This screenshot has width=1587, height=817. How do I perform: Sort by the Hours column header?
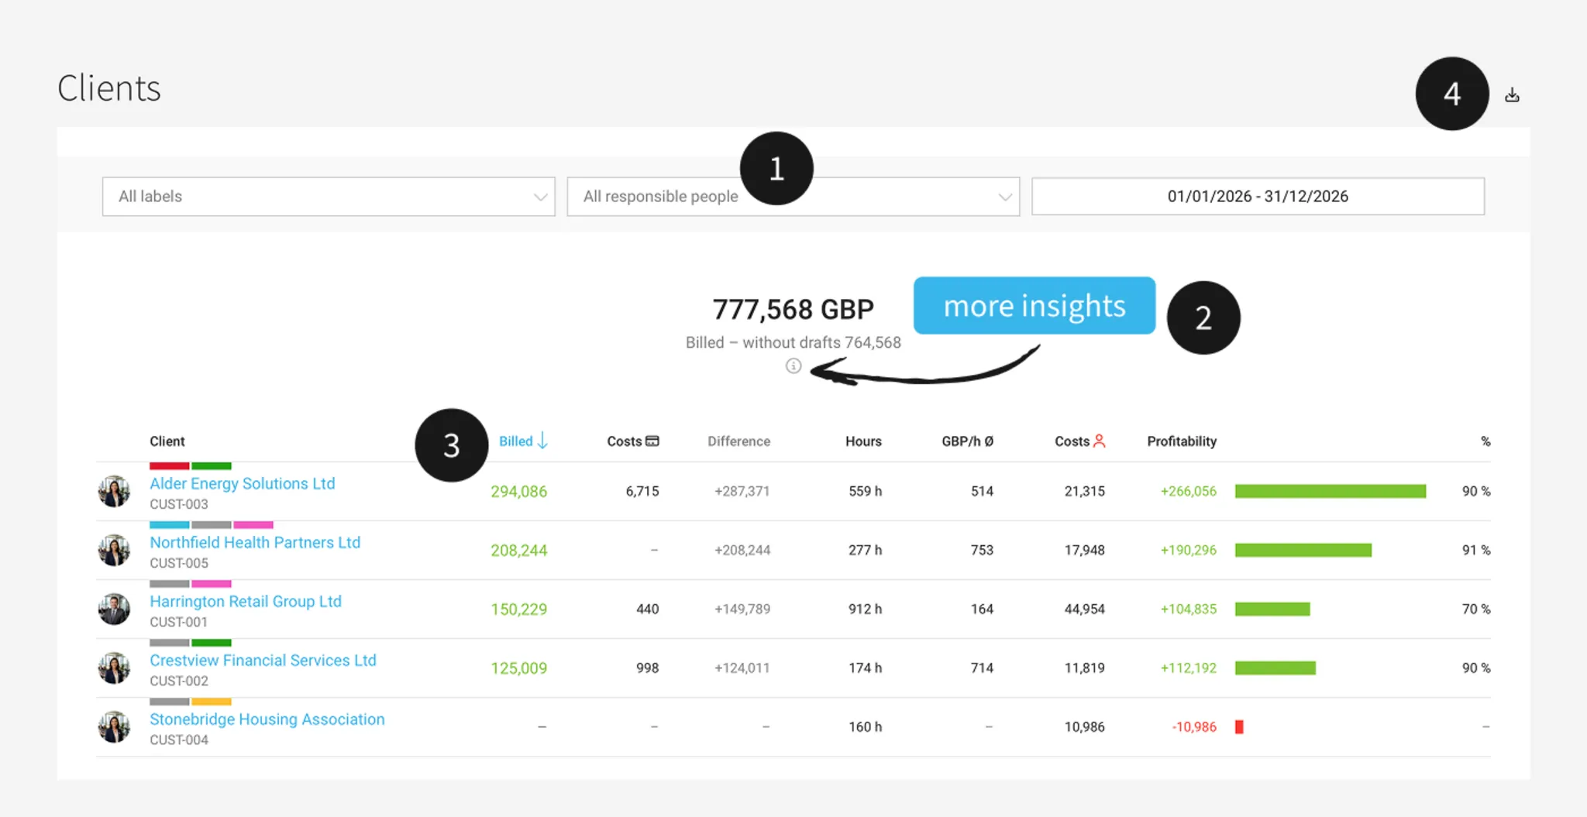863,441
